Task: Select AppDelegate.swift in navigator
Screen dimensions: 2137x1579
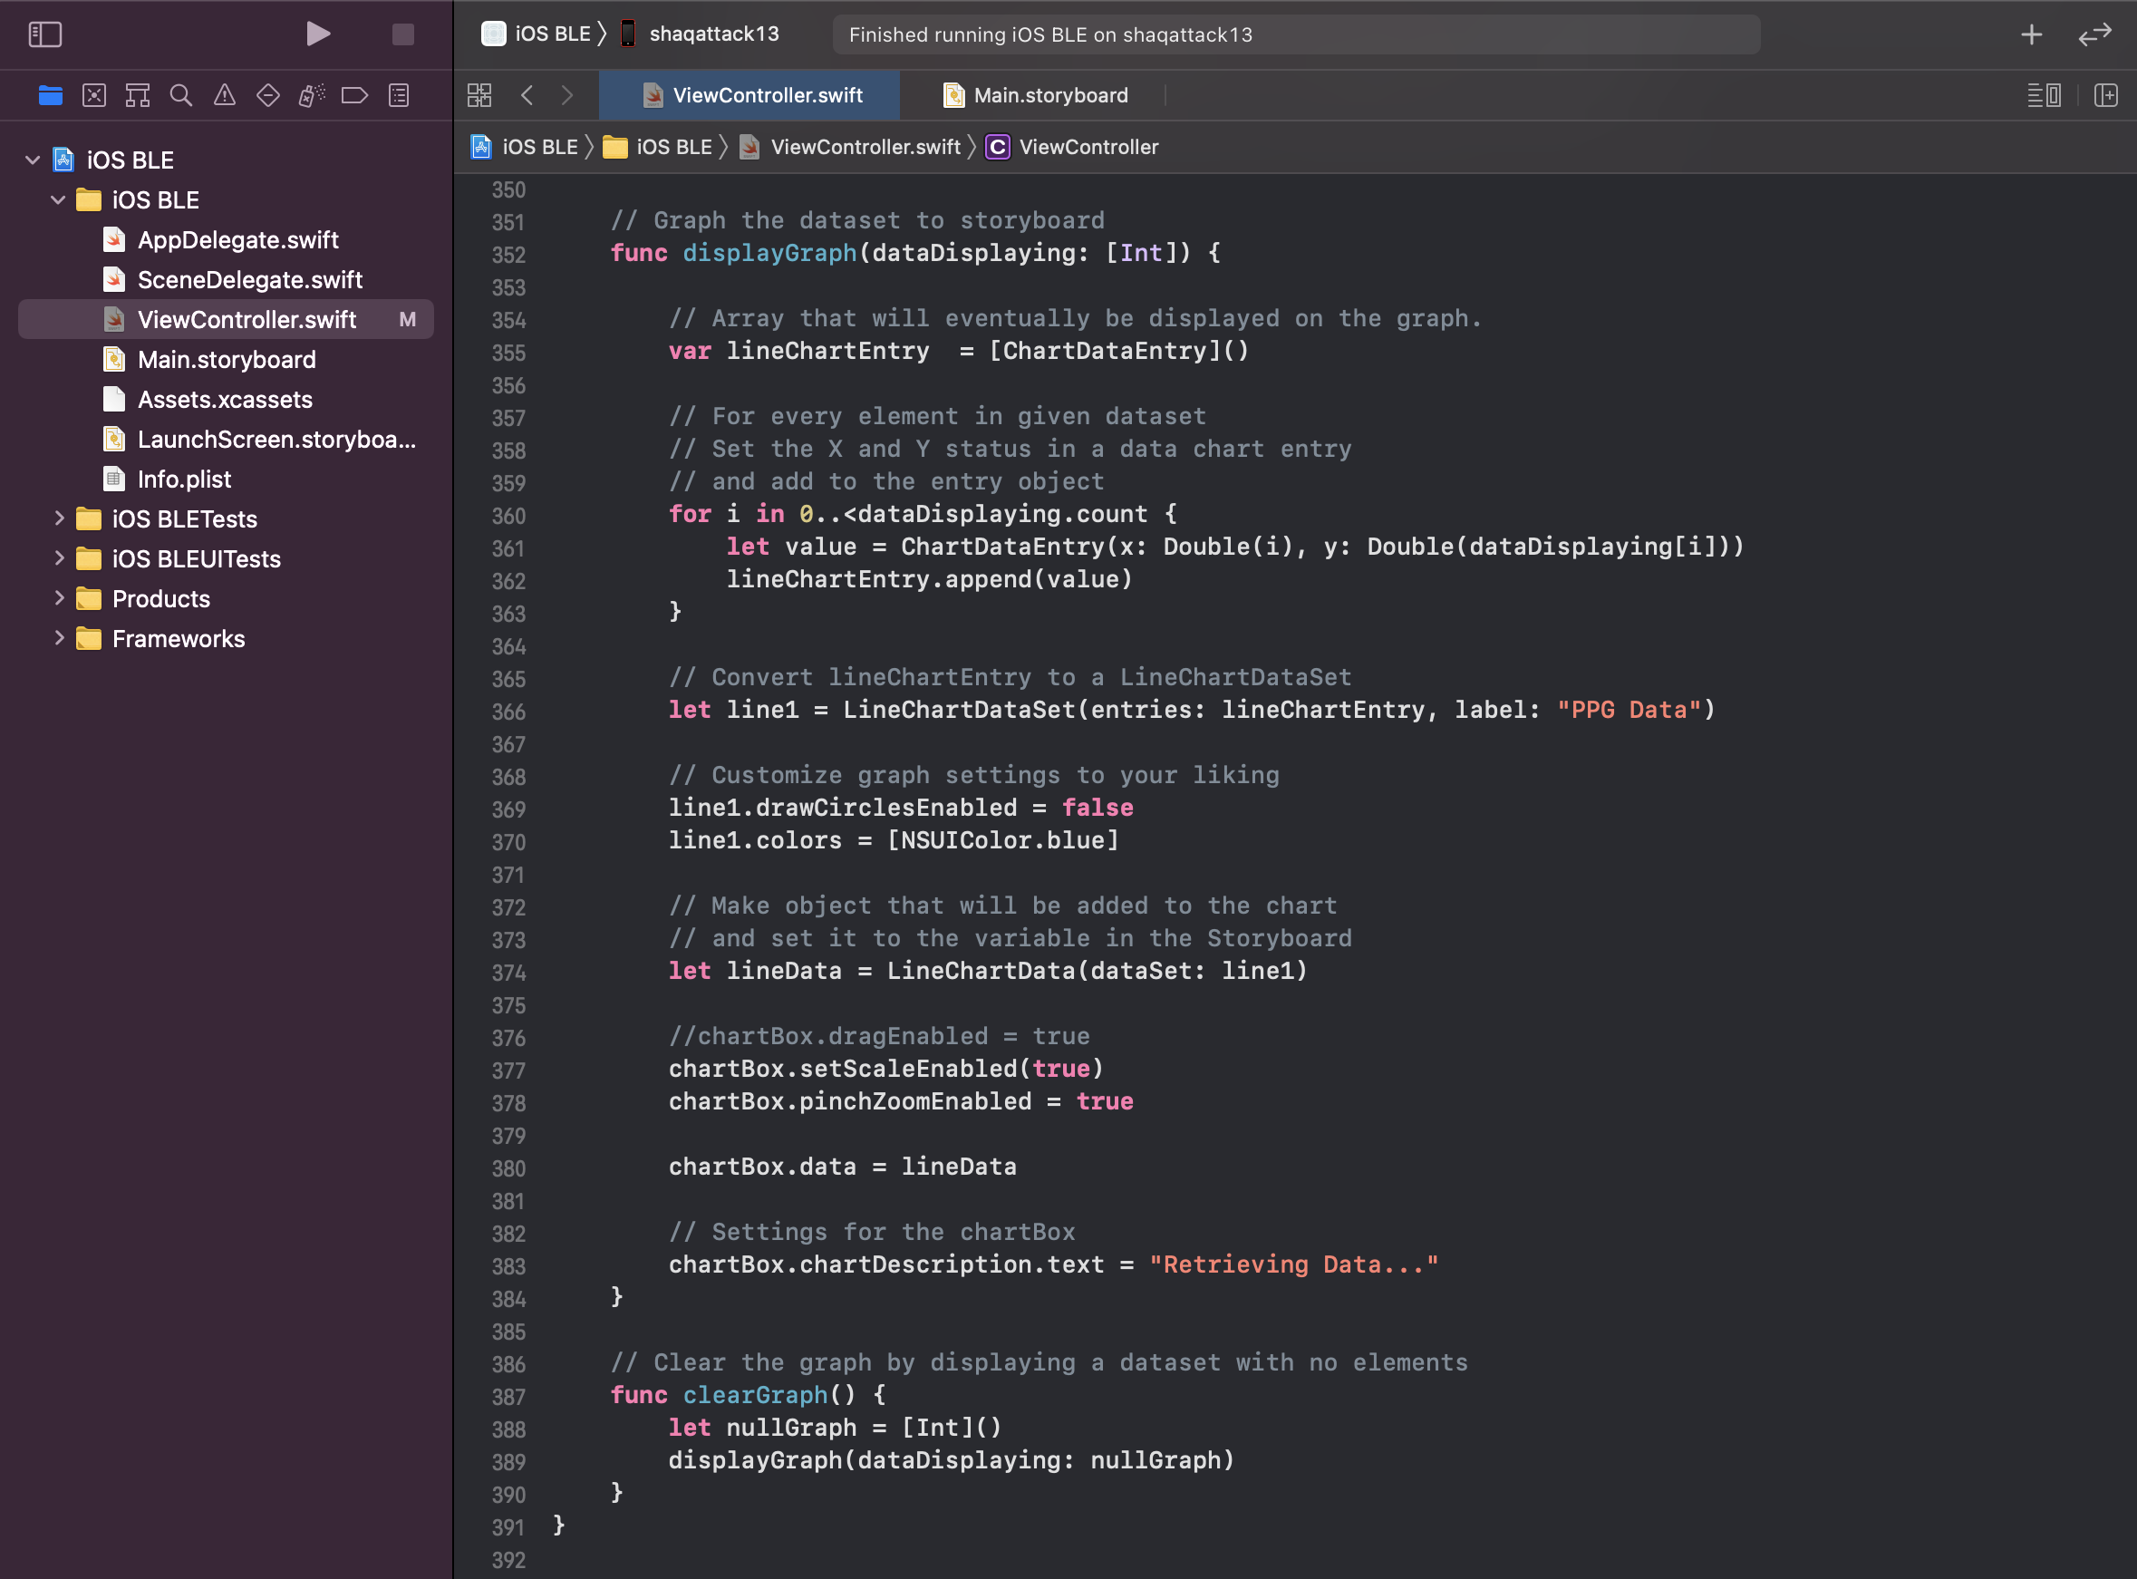Action: click(226, 240)
